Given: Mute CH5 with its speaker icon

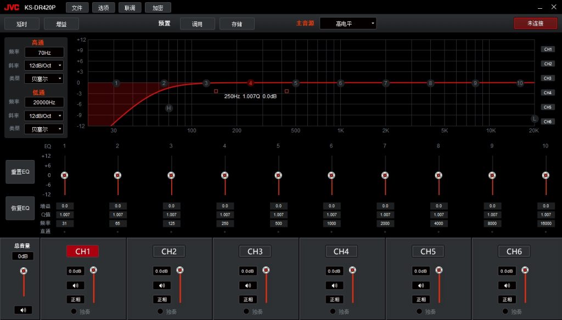Looking at the screenshot, I should [x=421, y=285].
